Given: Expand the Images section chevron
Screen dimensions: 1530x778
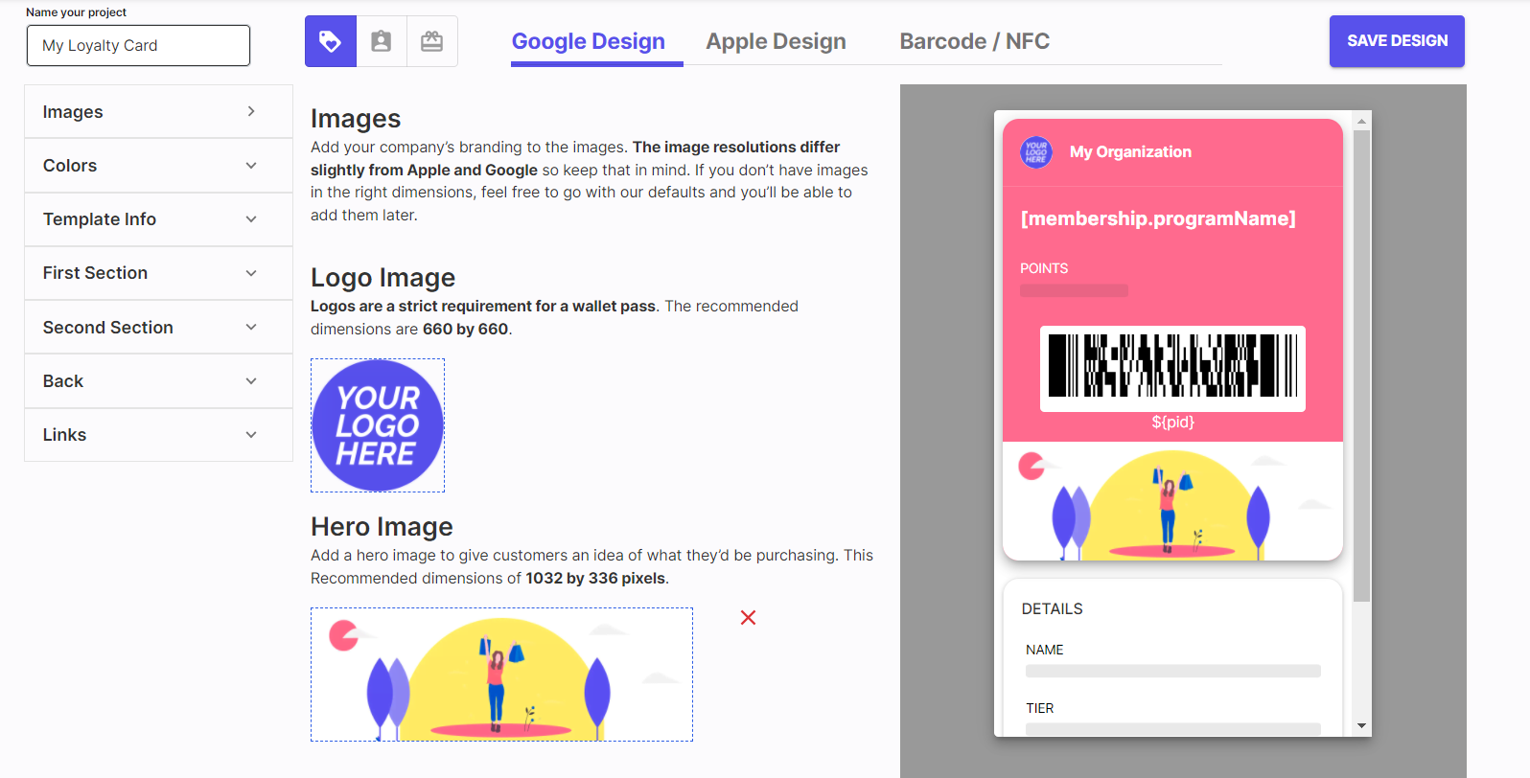Looking at the screenshot, I should coord(251,111).
